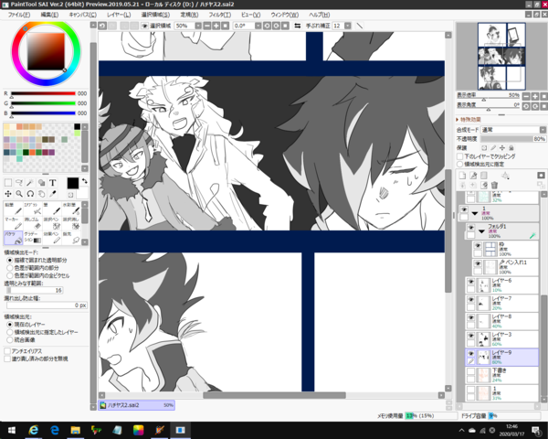
Task: Click zoom in plus in navigator panel
Action: coord(535,96)
